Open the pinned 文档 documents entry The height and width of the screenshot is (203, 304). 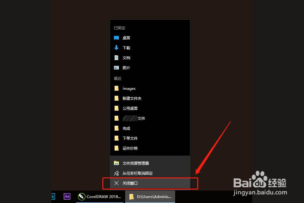(x=150, y=58)
